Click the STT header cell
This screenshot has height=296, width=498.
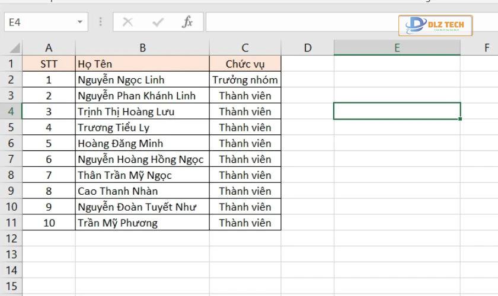click(49, 64)
